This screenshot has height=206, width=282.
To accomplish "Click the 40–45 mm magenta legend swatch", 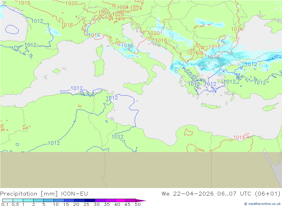I will coord(120,200).
